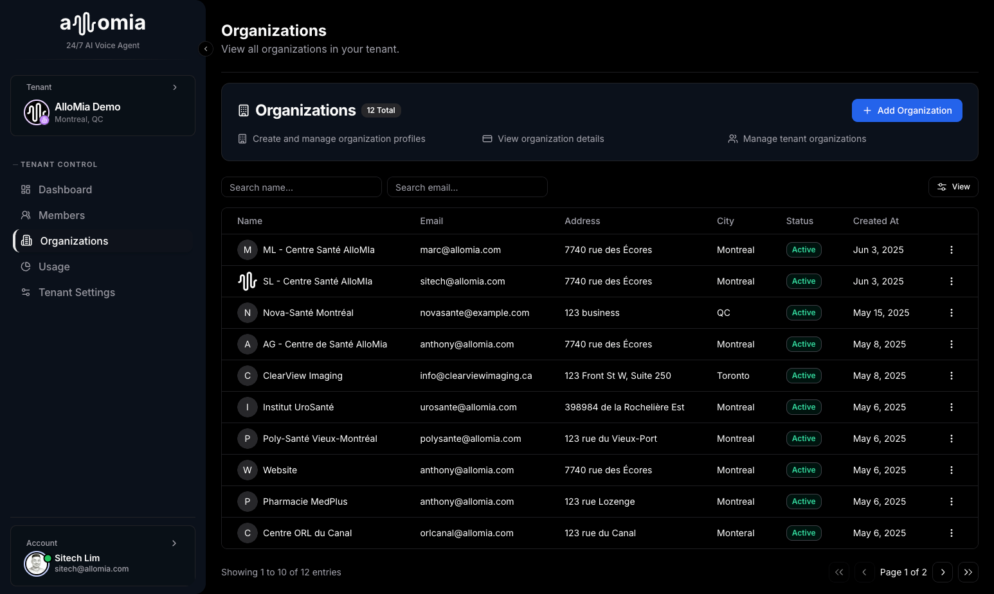Click the Manage tenant organizations people icon
This screenshot has height=594, width=994.
[x=733, y=138]
